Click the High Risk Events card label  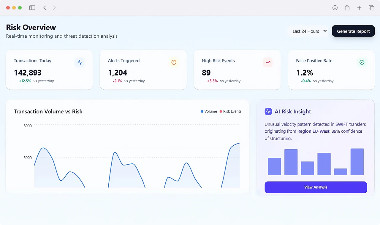pyautogui.click(x=218, y=61)
